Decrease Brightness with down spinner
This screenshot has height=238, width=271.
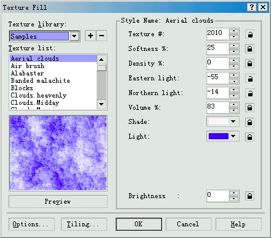233,199
